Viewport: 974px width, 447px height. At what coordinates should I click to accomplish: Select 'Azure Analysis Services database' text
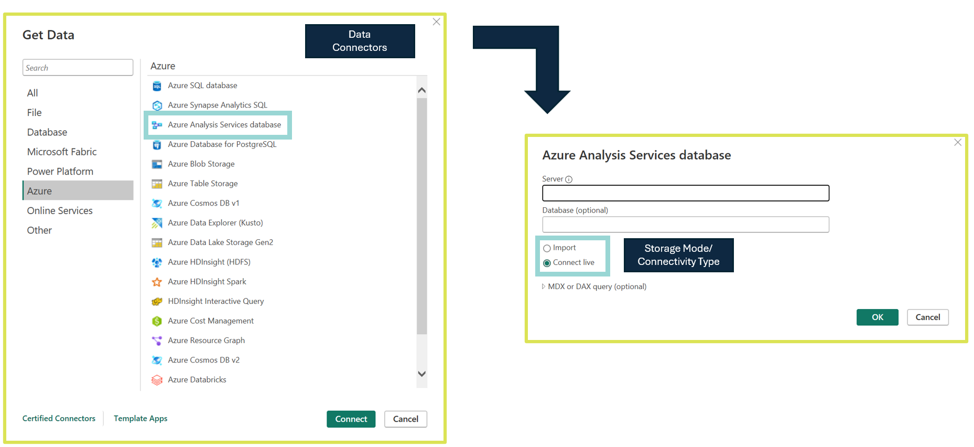[x=224, y=125]
